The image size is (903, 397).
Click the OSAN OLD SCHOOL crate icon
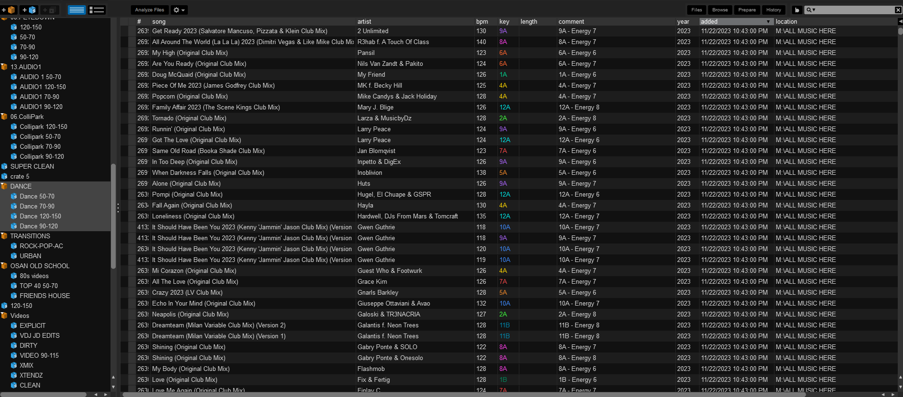tap(4, 266)
